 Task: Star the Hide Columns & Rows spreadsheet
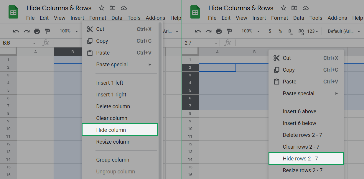pos(101,8)
